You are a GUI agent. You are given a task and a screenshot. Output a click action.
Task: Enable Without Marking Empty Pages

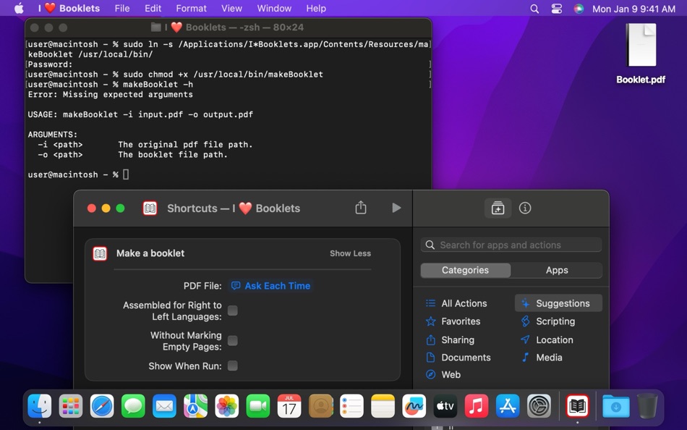click(232, 340)
